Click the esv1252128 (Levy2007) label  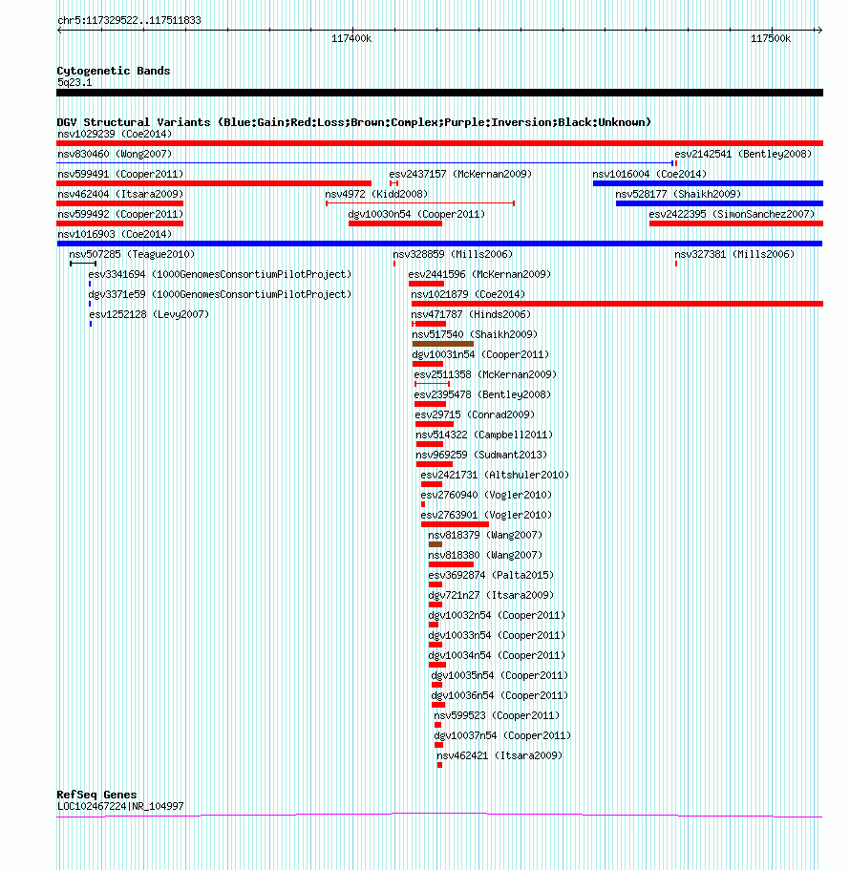pyautogui.click(x=149, y=314)
